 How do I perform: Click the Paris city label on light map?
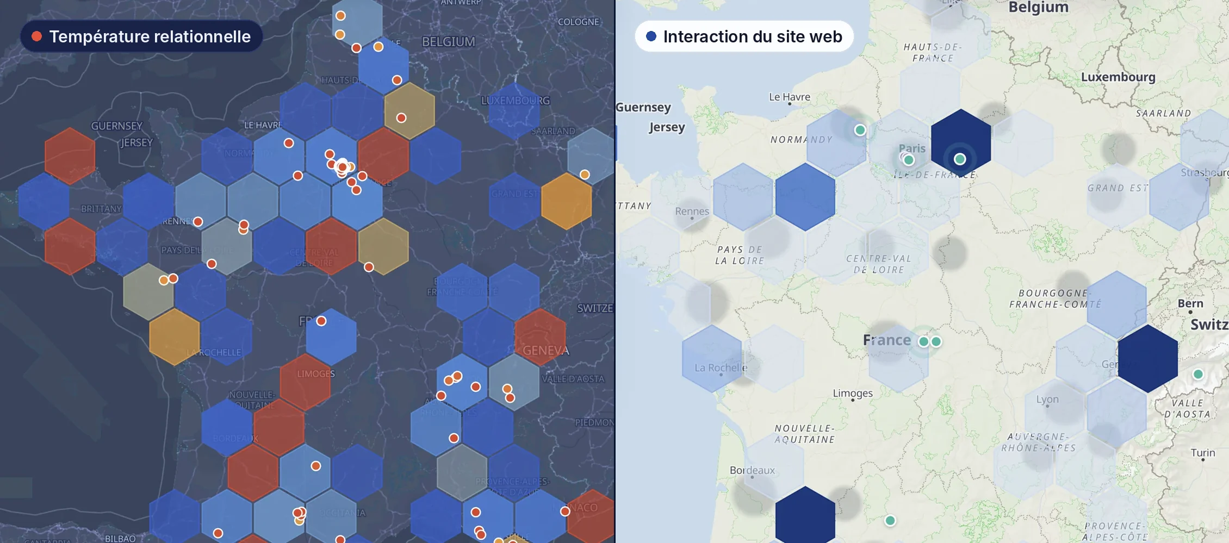[912, 148]
